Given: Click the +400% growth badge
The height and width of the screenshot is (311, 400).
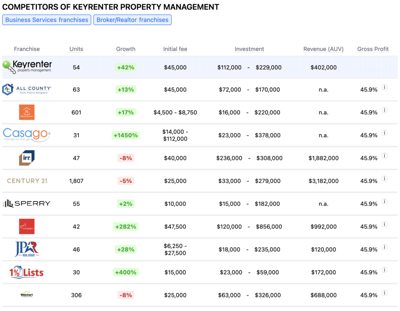Looking at the screenshot, I should pos(126,272).
